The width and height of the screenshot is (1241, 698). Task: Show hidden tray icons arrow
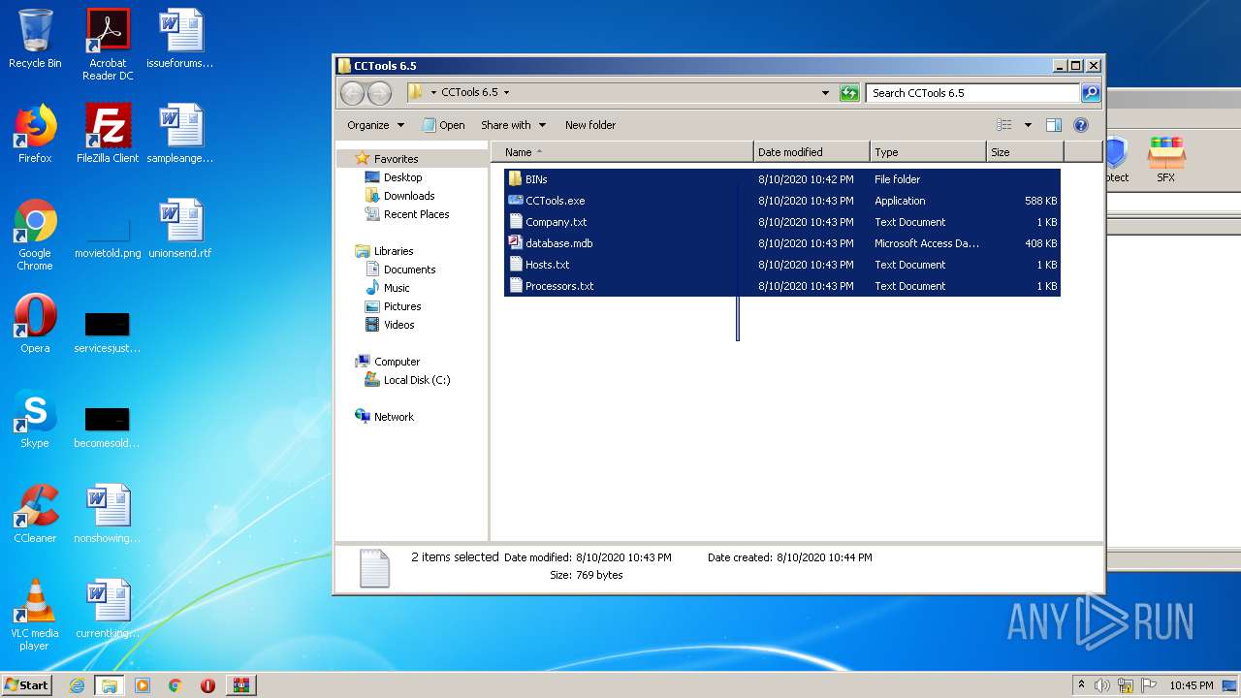(1082, 684)
